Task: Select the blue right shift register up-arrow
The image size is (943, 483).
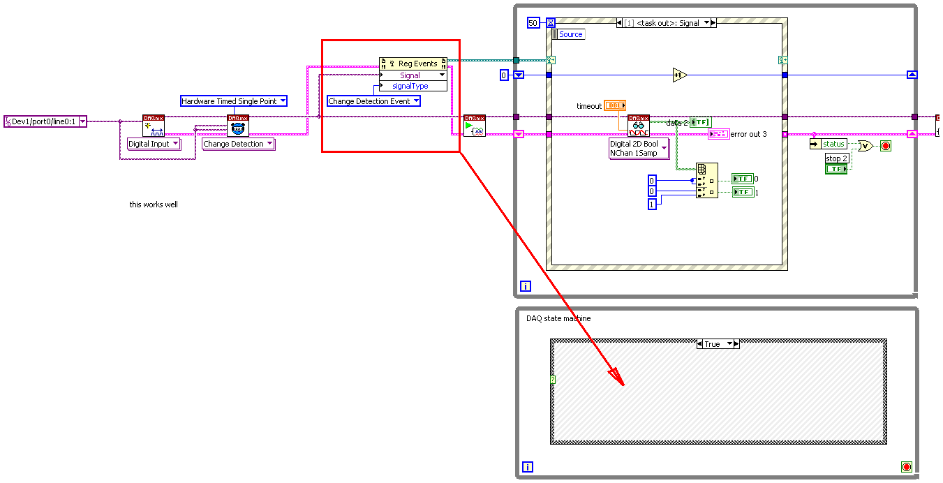Action: [912, 75]
